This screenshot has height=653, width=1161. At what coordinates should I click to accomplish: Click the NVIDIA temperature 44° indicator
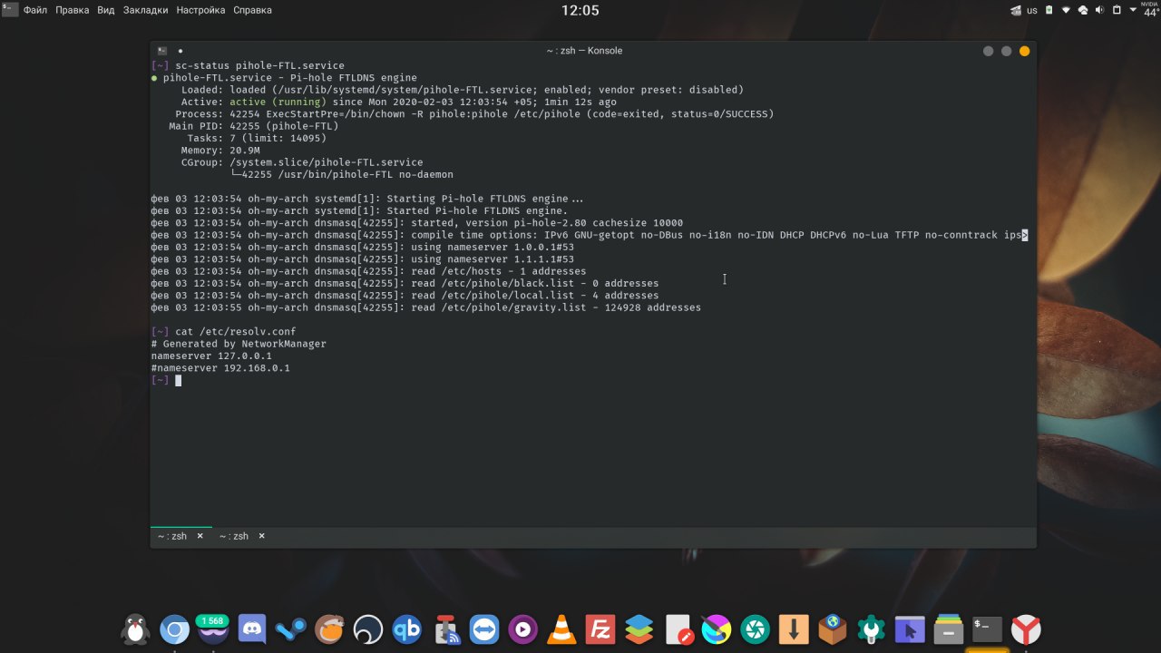(1151, 10)
